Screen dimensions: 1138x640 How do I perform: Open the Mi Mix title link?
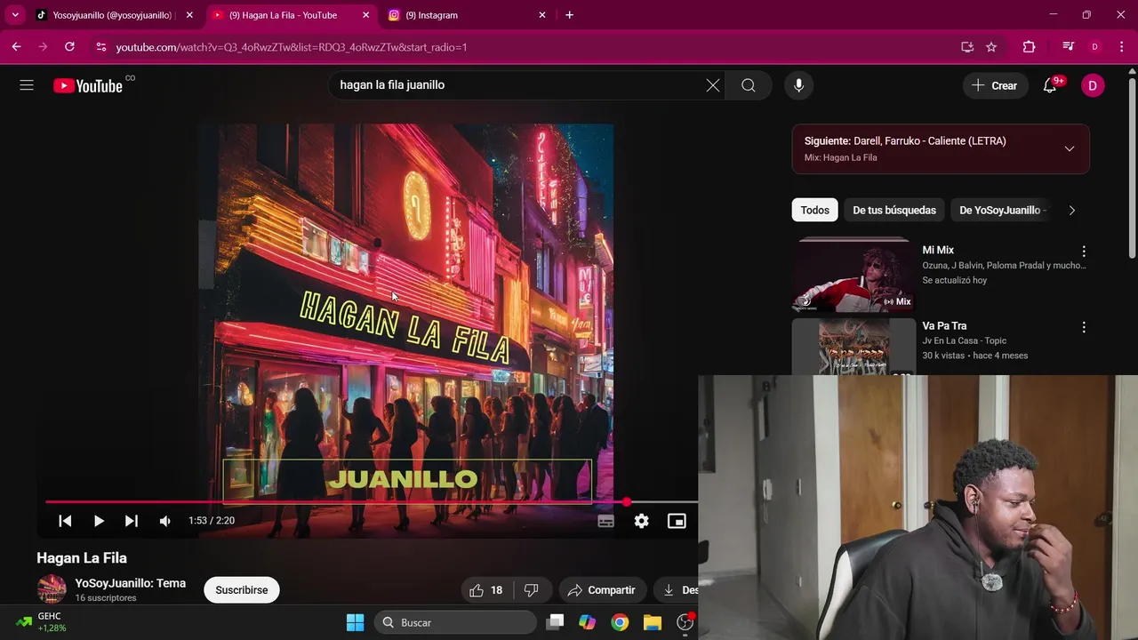[938, 251]
